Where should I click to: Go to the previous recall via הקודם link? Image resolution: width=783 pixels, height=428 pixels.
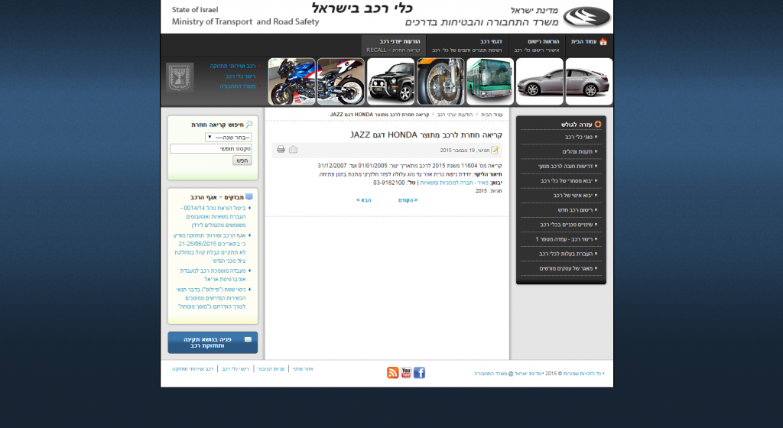pos(408,200)
